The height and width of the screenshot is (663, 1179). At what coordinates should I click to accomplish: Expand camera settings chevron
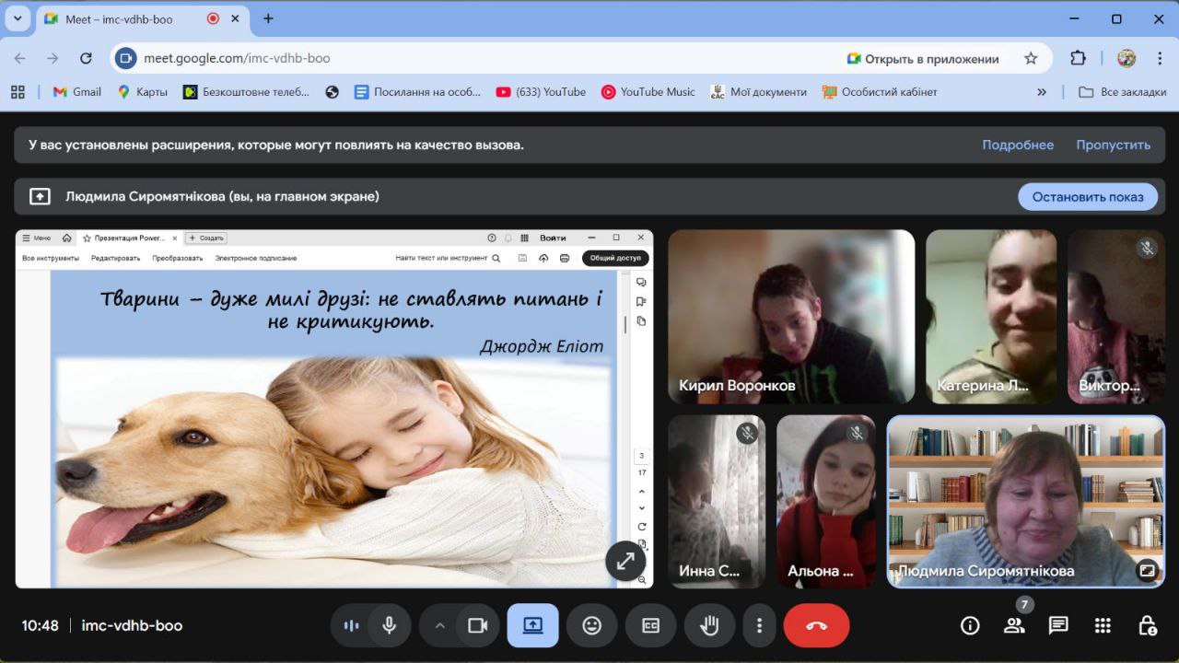tap(439, 625)
